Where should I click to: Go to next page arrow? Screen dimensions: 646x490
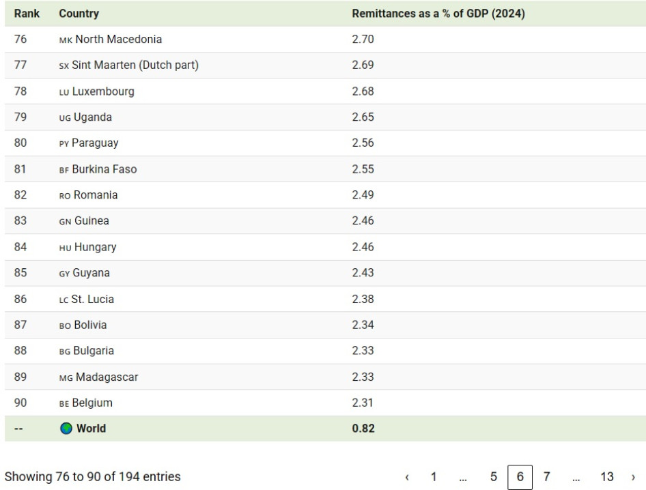pos(633,477)
